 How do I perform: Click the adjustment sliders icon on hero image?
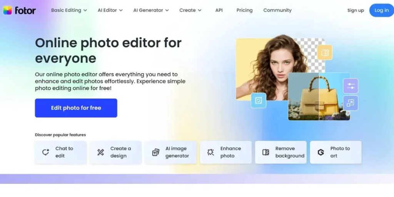pyautogui.click(x=351, y=86)
